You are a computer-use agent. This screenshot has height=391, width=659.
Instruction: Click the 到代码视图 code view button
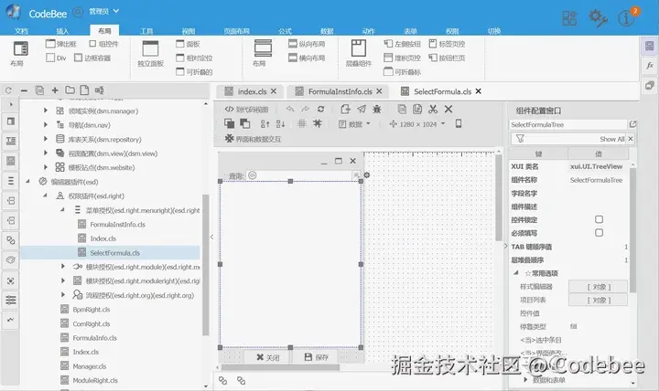point(247,110)
